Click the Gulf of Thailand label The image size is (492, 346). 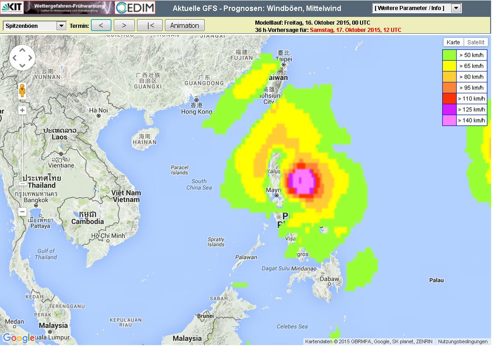point(46,254)
